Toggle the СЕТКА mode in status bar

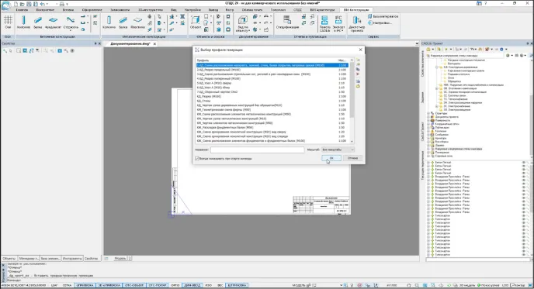(67, 285)
